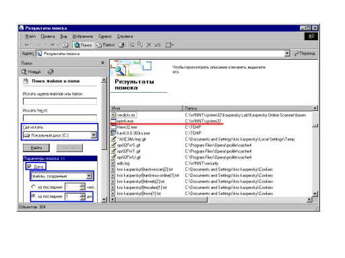Image resolution: width=345 pixels, height=258 pixels.
Task: Open the dropdown arrow beside Назад
Action: [x=46, y=45]
